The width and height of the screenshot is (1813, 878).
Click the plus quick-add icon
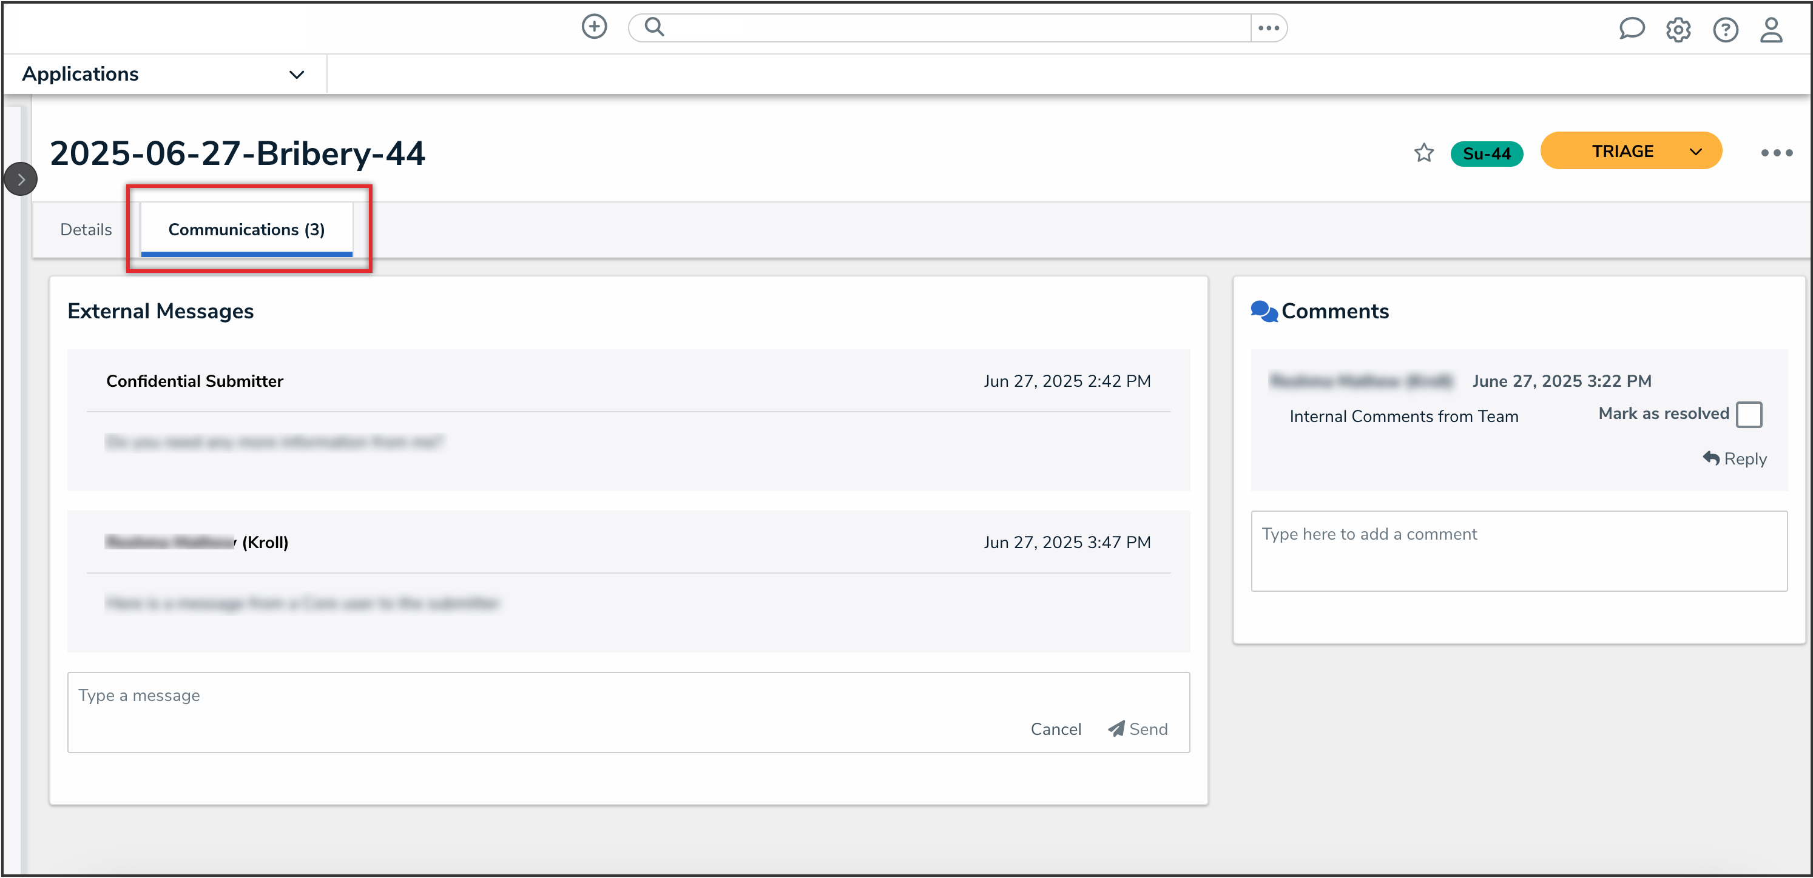click(x=594, y=27)
